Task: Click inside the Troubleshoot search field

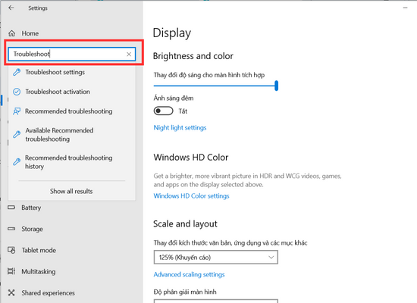Action: click(69, 55)
